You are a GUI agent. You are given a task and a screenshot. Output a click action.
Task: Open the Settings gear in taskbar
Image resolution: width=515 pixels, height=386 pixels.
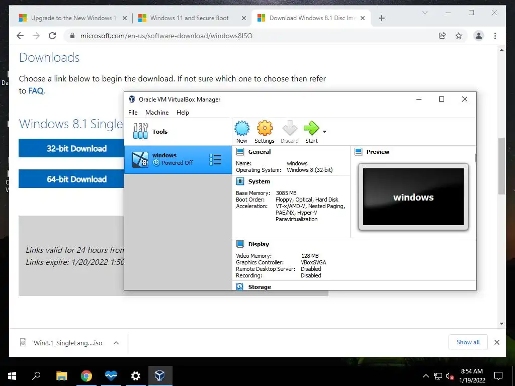pyautogui.click(x=135, y=376)
